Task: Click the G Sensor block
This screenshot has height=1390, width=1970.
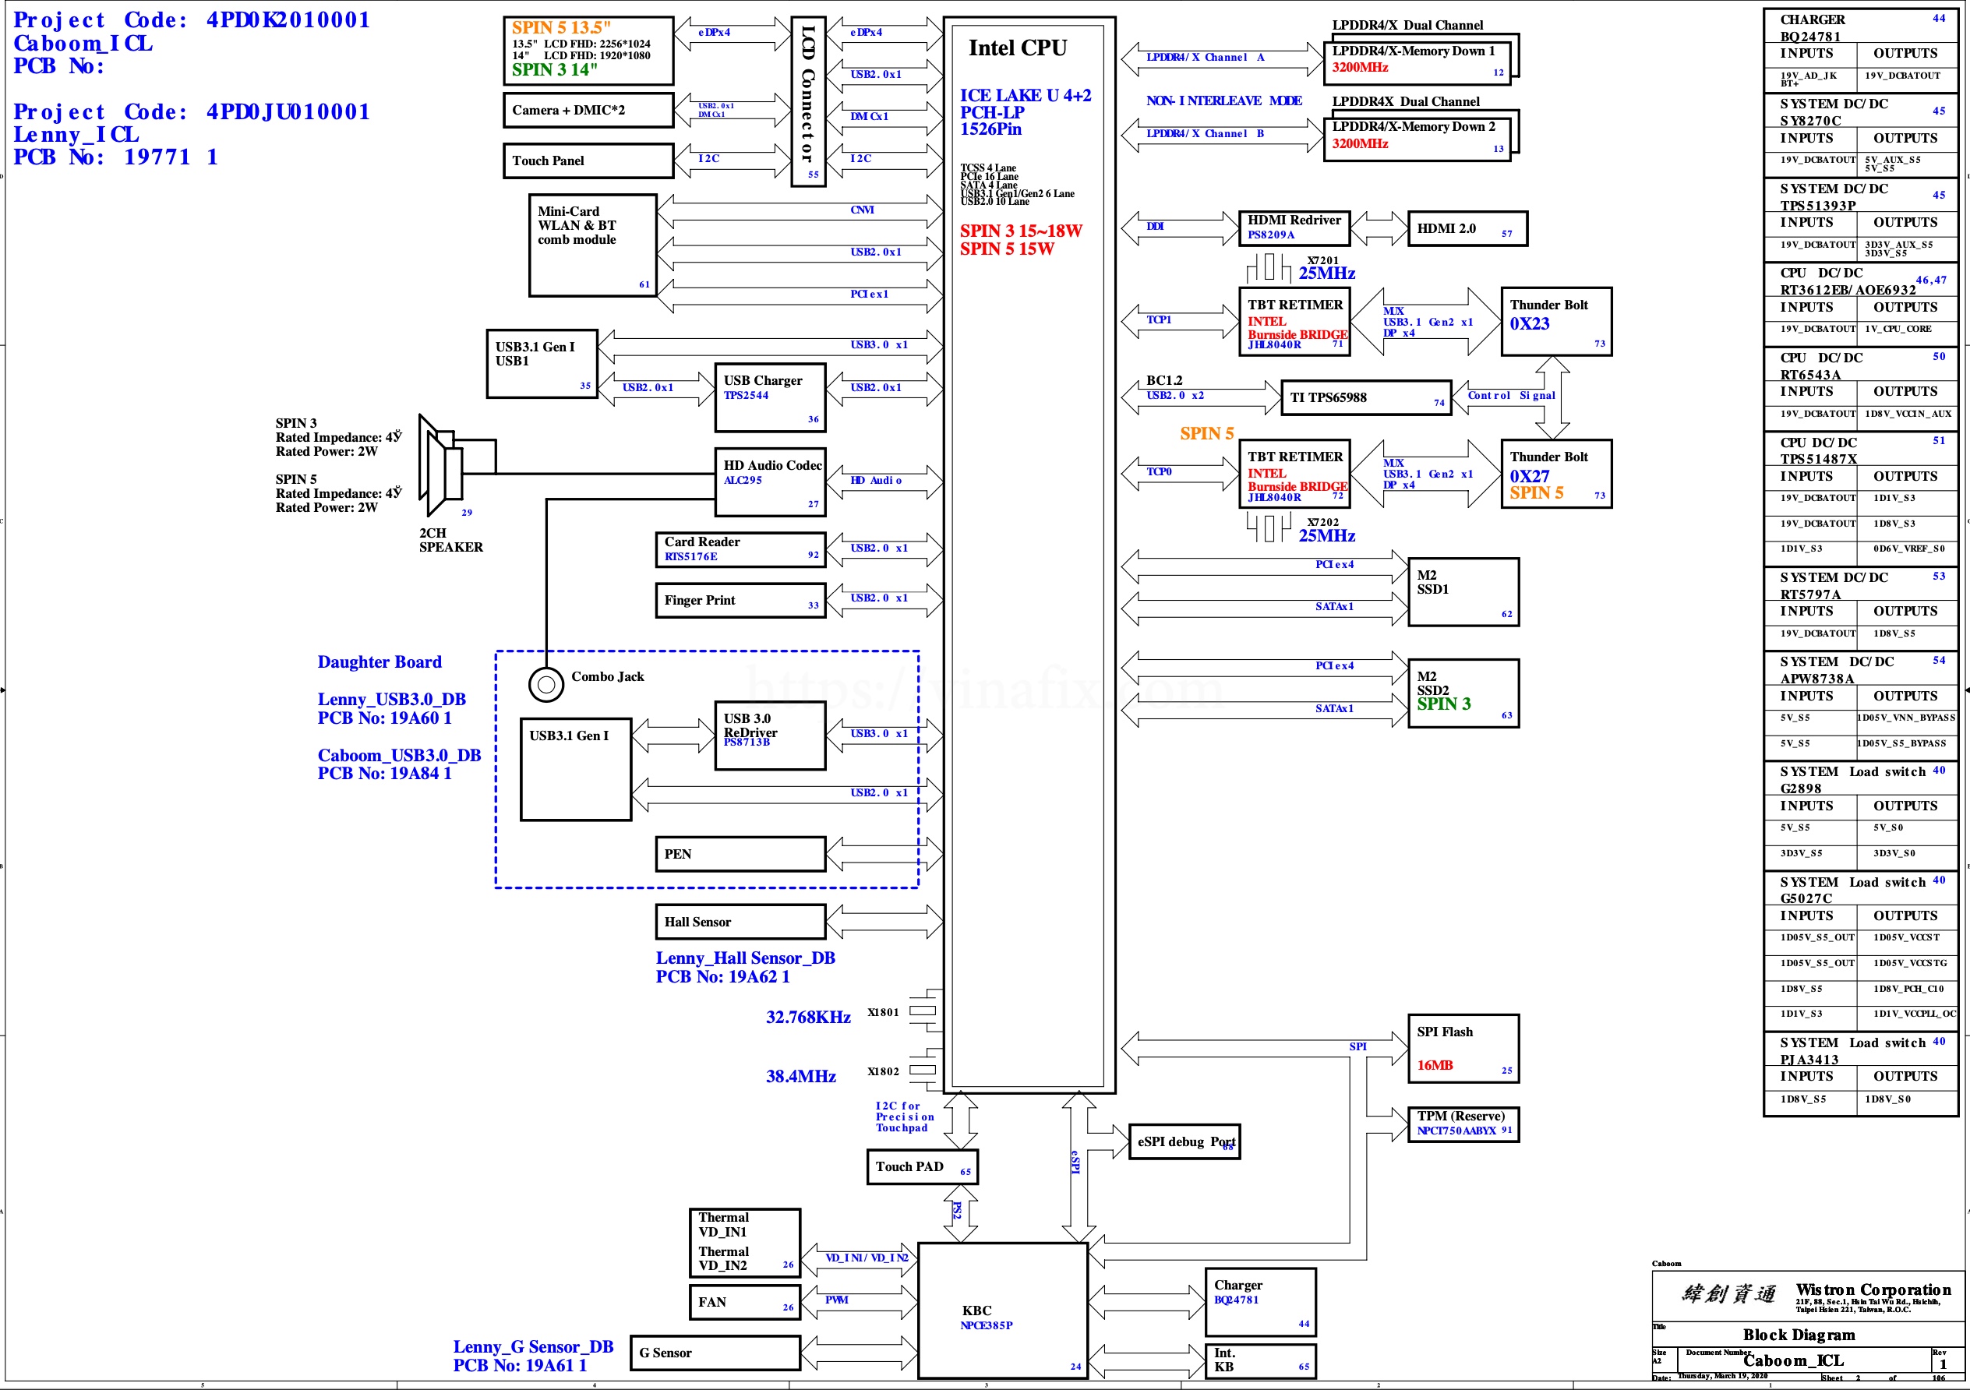Action: coord(714,1353)
